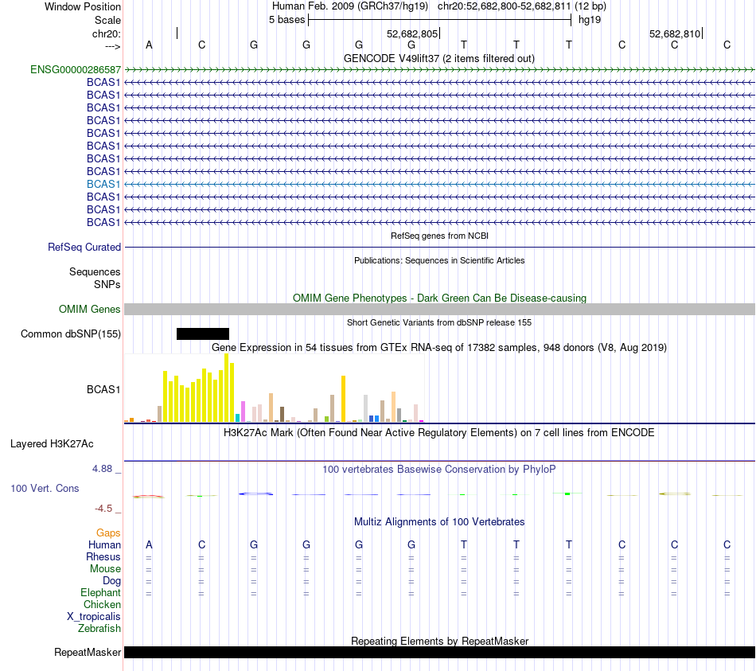
Task: Click the Sequences track label
Action: (x=95, y=272)
